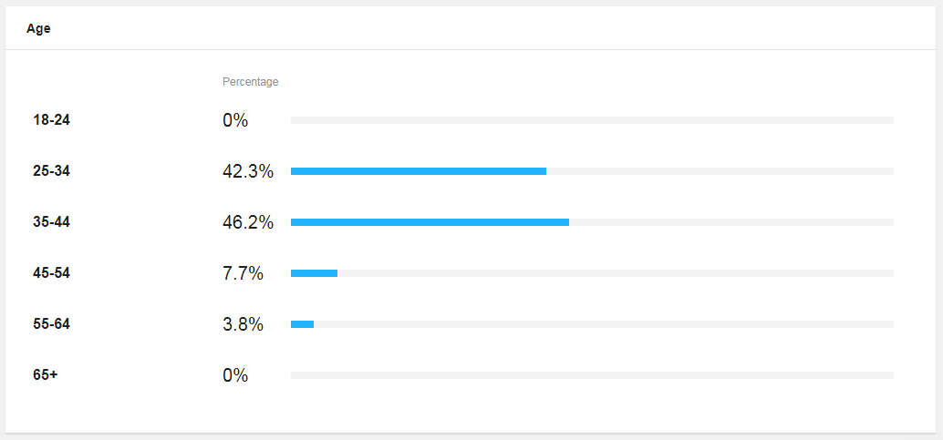Screen dimensions: 943x440
Task: Click the empty 18-24 progress bar
Action: coord(593,120)
